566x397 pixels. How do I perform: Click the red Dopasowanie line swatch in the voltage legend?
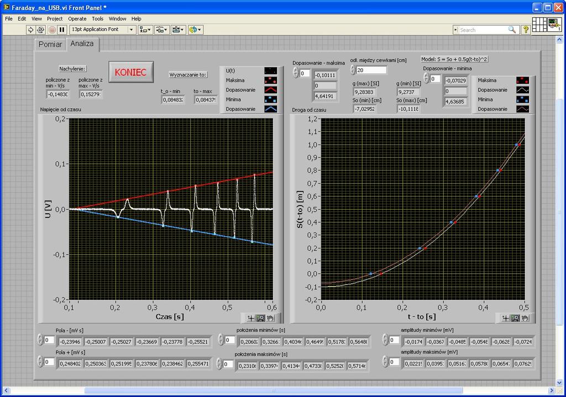270,90
